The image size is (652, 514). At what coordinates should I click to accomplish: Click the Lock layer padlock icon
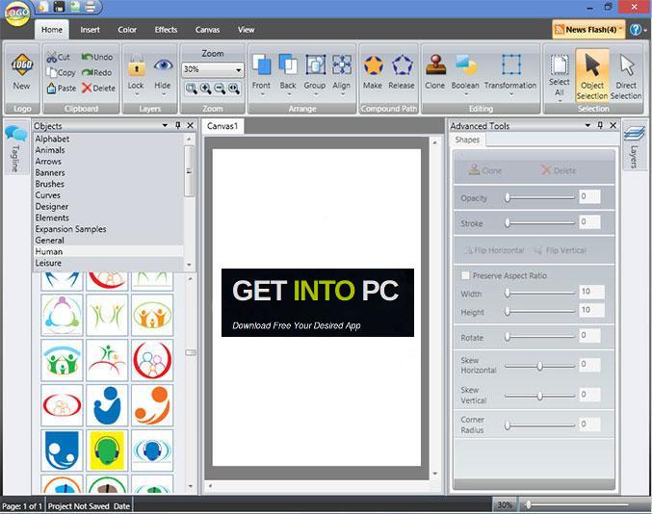click(136, 66)
